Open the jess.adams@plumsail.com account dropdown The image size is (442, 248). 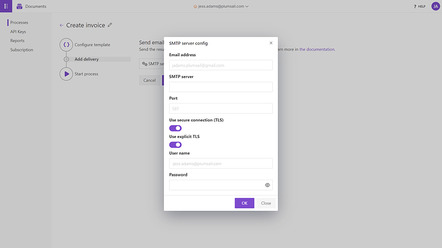tap(221, 6)
